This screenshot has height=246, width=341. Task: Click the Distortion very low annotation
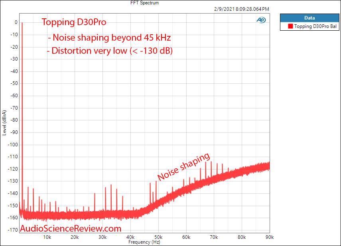pyautogui.click(x=110, y=51)
